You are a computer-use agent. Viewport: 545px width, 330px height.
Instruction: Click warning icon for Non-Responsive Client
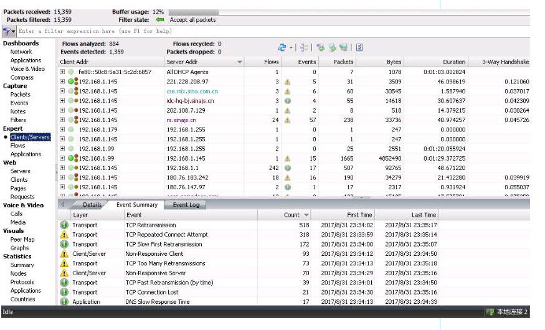click(64, 254)
